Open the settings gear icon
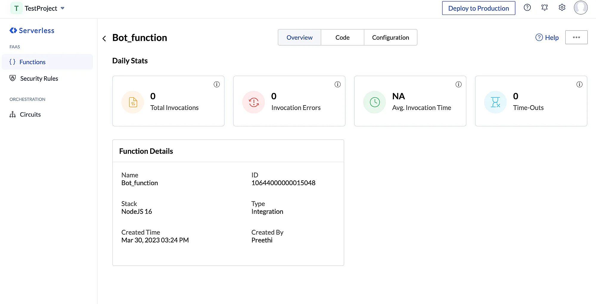 [x=562, y=8]
